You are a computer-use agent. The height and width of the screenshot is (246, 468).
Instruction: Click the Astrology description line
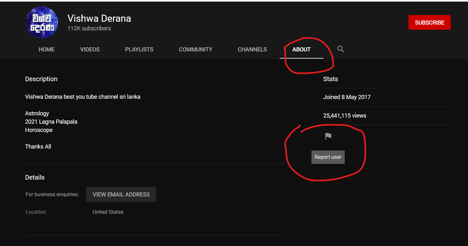[37, 113]
